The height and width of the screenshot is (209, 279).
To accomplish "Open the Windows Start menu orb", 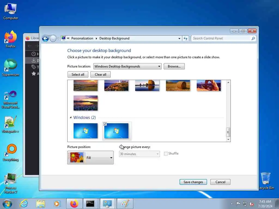I will coord(7,204).
